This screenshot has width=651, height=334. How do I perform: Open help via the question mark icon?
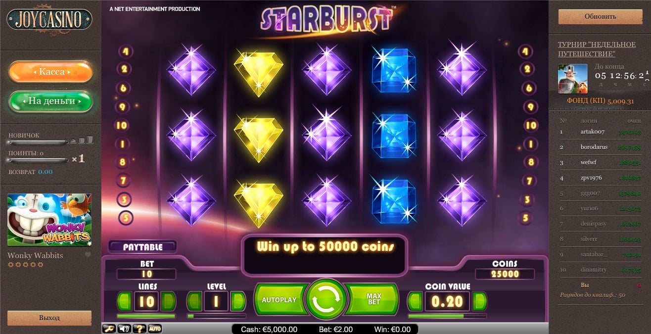(x=139, y=329)
